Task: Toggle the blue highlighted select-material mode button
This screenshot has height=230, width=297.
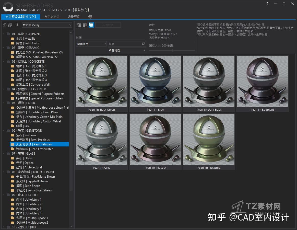Action: tap(91, 25)
